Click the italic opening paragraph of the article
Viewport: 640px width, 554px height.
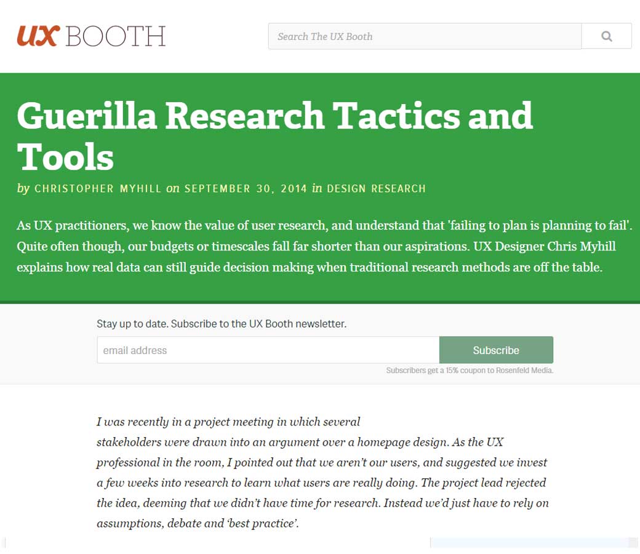(320, 472)
